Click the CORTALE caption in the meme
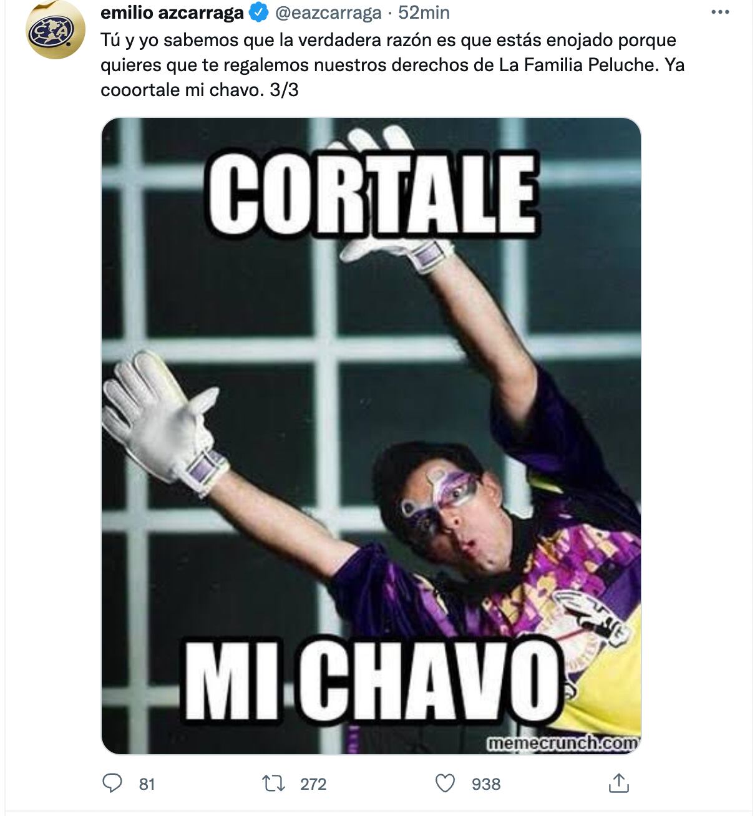 coord(373,193)
